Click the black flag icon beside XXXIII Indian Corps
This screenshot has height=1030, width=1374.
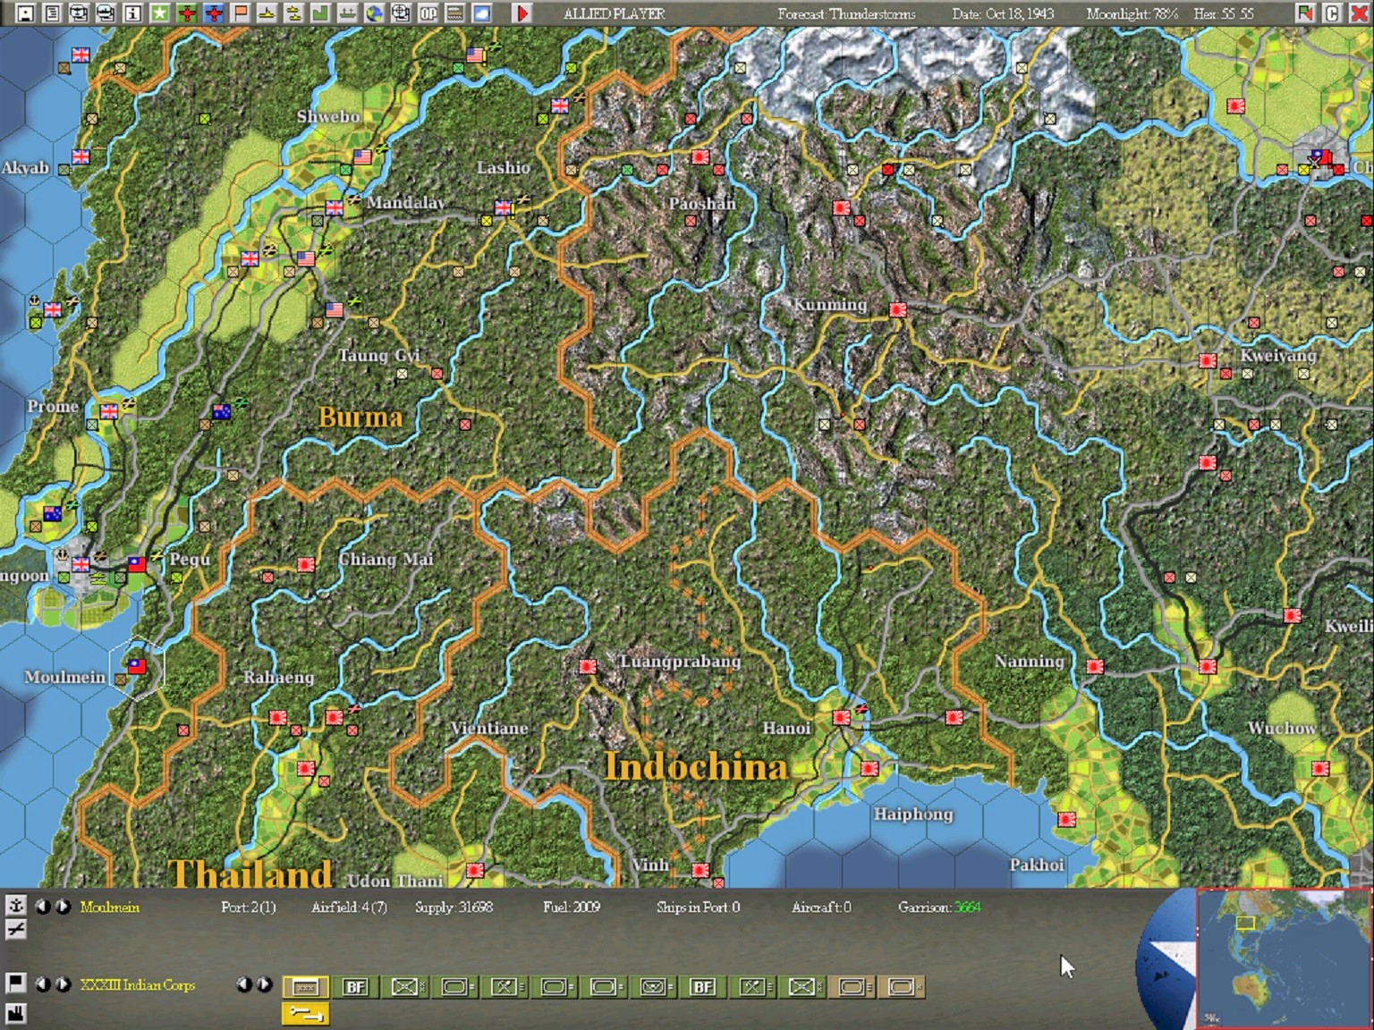click(x=15, y=983)
